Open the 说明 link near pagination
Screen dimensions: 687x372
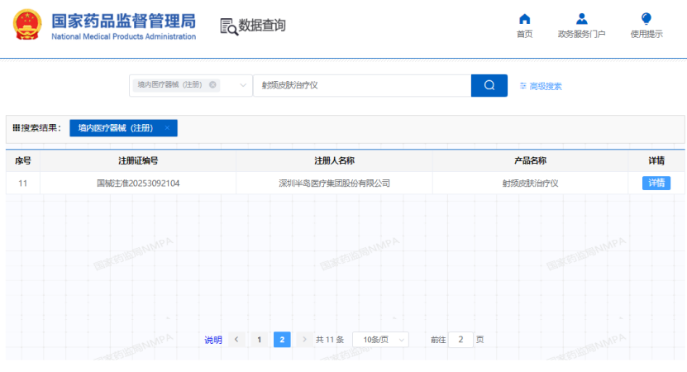pos(213,340)
